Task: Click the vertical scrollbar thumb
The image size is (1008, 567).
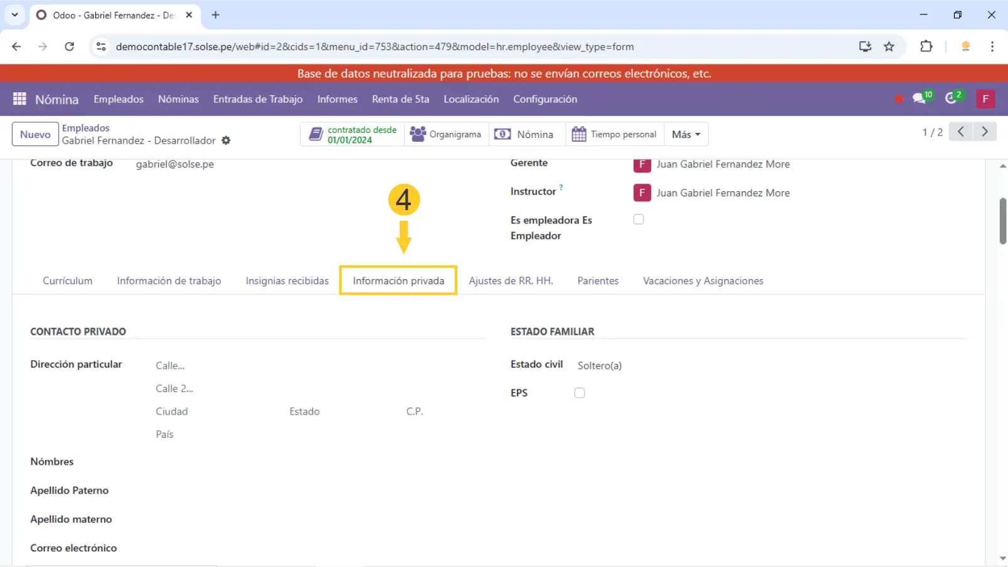Action: [1002, 221]
